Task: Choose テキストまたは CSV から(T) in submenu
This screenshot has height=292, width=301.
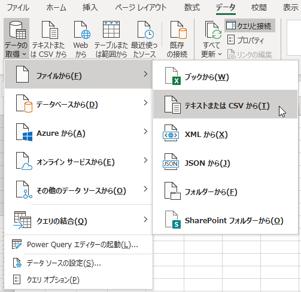Action: (226, 104)
